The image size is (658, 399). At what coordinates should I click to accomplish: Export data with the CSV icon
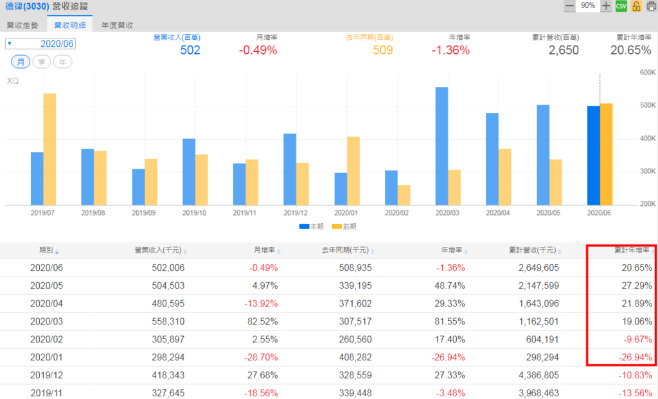(621, 6)
